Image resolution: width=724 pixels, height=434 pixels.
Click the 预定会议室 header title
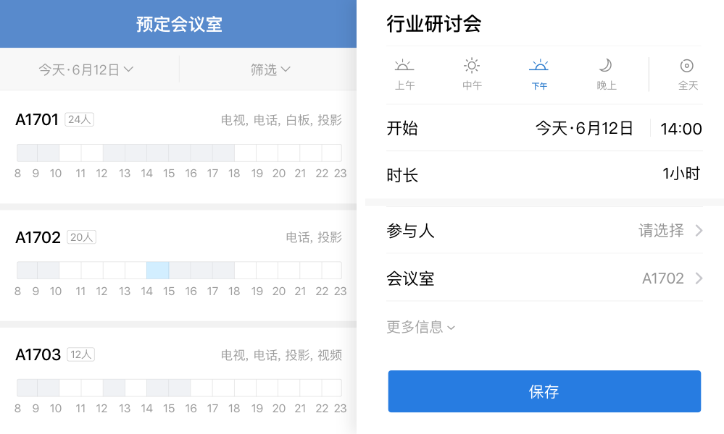(x=179, y=24)
